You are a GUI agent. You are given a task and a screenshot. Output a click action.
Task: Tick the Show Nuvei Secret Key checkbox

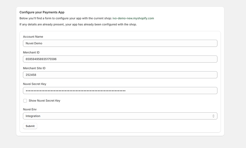coord(25,101)
